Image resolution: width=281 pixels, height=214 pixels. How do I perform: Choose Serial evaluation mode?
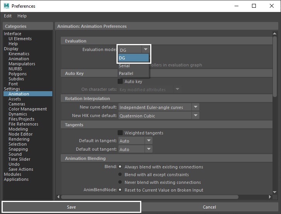pos(134,66)
